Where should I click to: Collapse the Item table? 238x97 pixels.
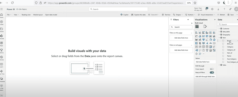point(219,38)
